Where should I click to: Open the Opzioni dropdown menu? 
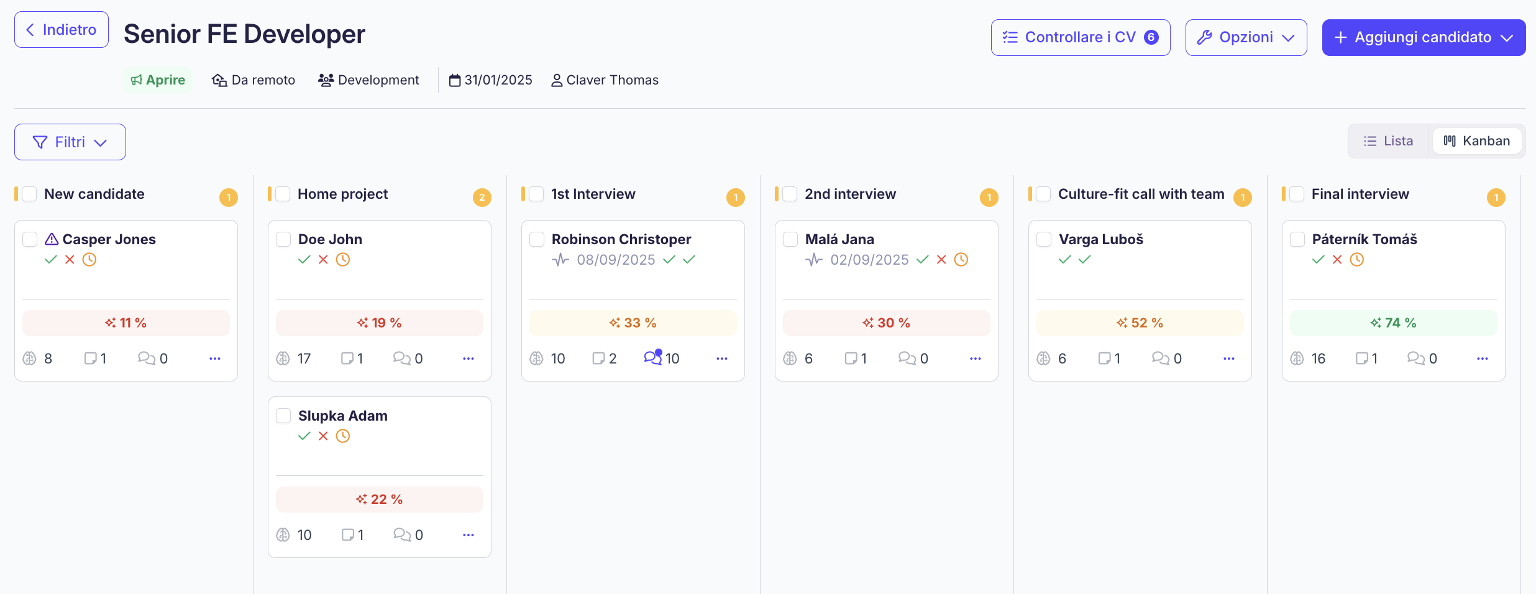pyautogui.click(x=1246, y=37)
